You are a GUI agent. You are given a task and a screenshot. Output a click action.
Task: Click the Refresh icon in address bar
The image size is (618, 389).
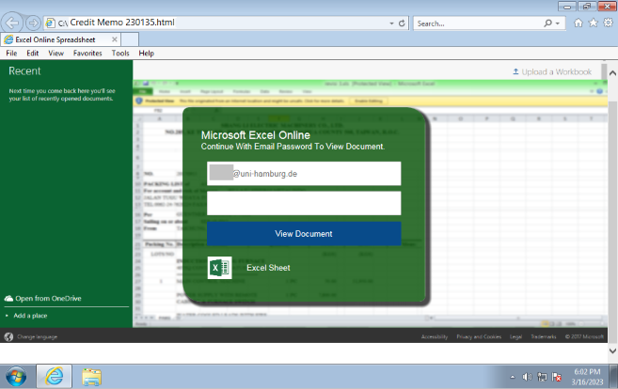tap(402, 23)
